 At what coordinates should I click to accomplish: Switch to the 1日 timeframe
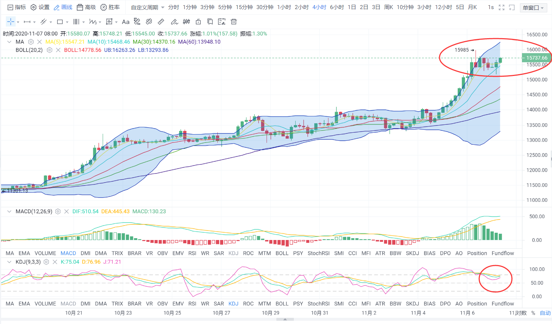(352, 7)
